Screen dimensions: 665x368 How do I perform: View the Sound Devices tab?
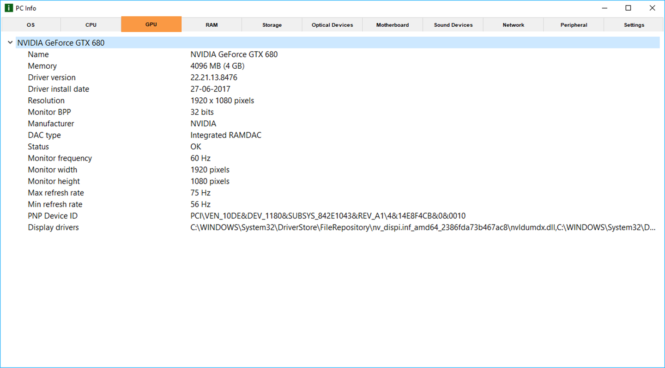click(x=453, y=24)
